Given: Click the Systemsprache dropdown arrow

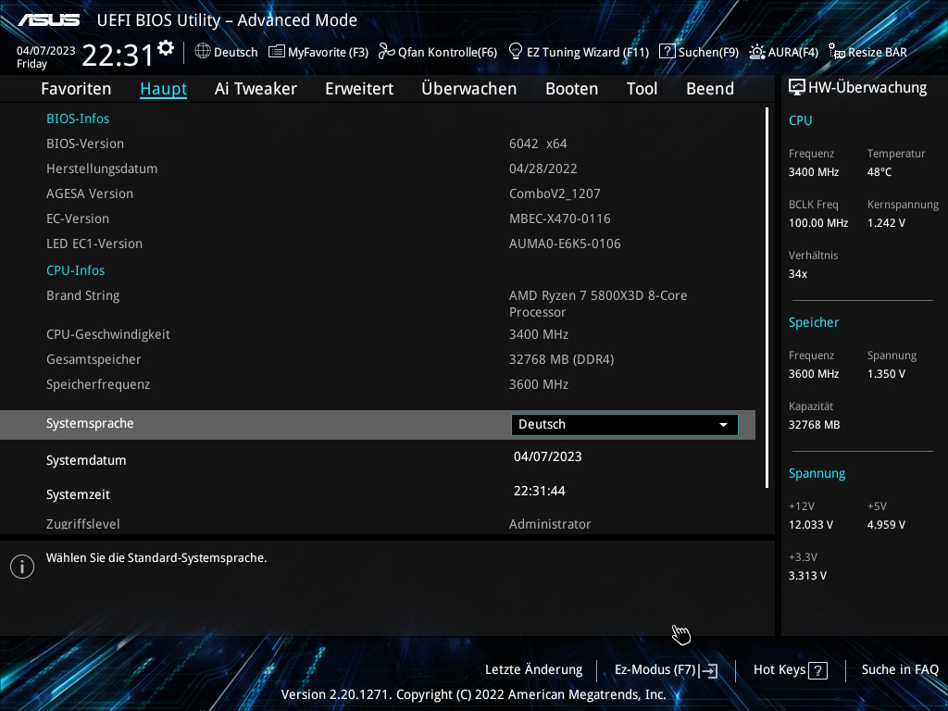Looking at the screenshot, I should coord(723,425).
